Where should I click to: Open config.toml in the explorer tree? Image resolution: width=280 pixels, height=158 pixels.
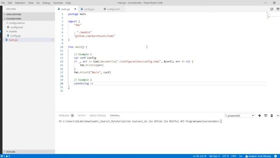click(x=17, y=27)
